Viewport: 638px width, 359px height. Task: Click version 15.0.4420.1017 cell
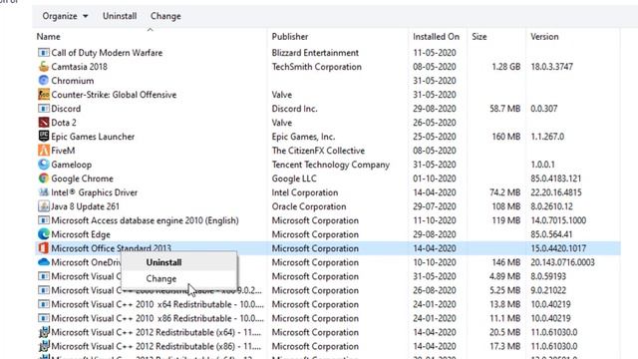tap(558, 248)
